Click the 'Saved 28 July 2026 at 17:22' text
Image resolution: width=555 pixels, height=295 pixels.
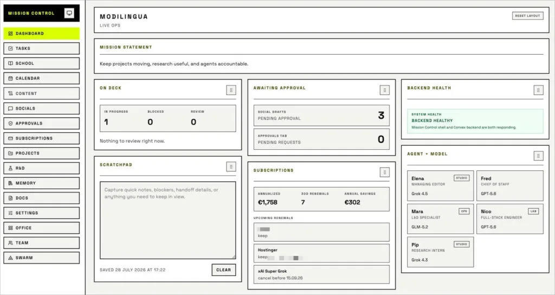coord(133,270)
